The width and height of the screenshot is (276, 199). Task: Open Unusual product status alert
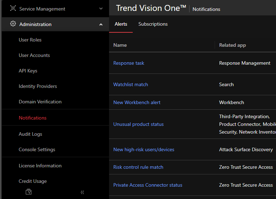138,124
